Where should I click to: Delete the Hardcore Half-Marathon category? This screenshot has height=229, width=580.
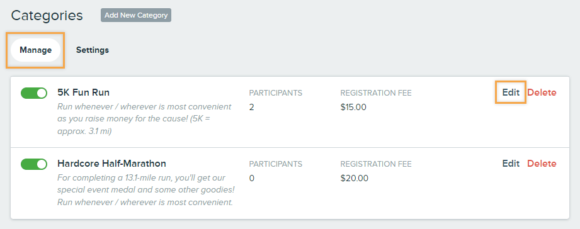542,163
